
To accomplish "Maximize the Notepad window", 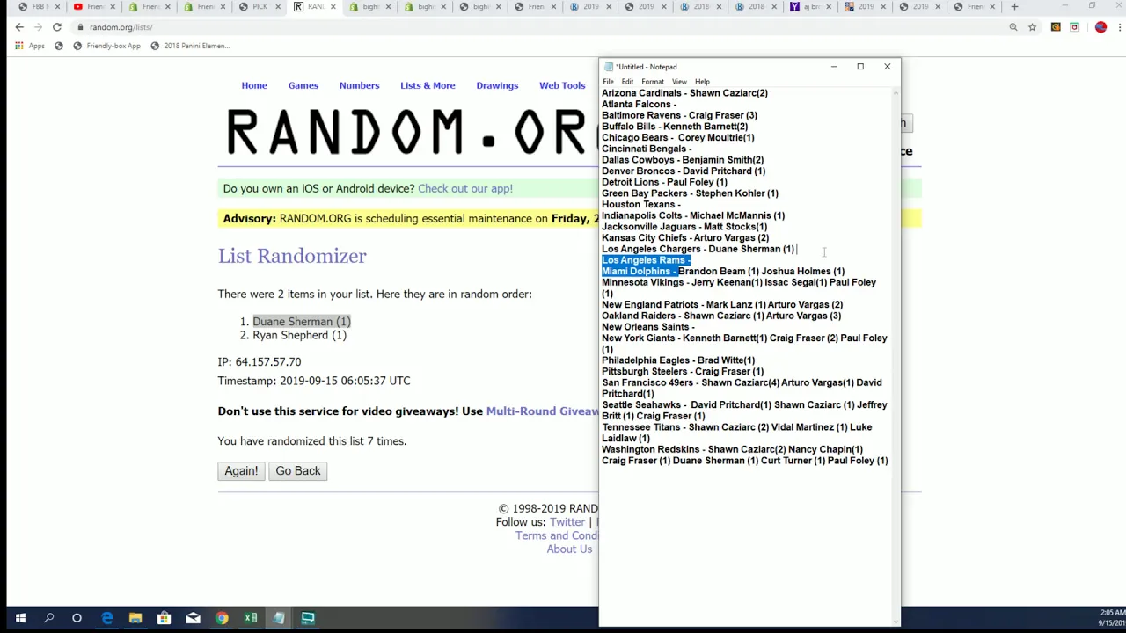I will tap(860, 67).
